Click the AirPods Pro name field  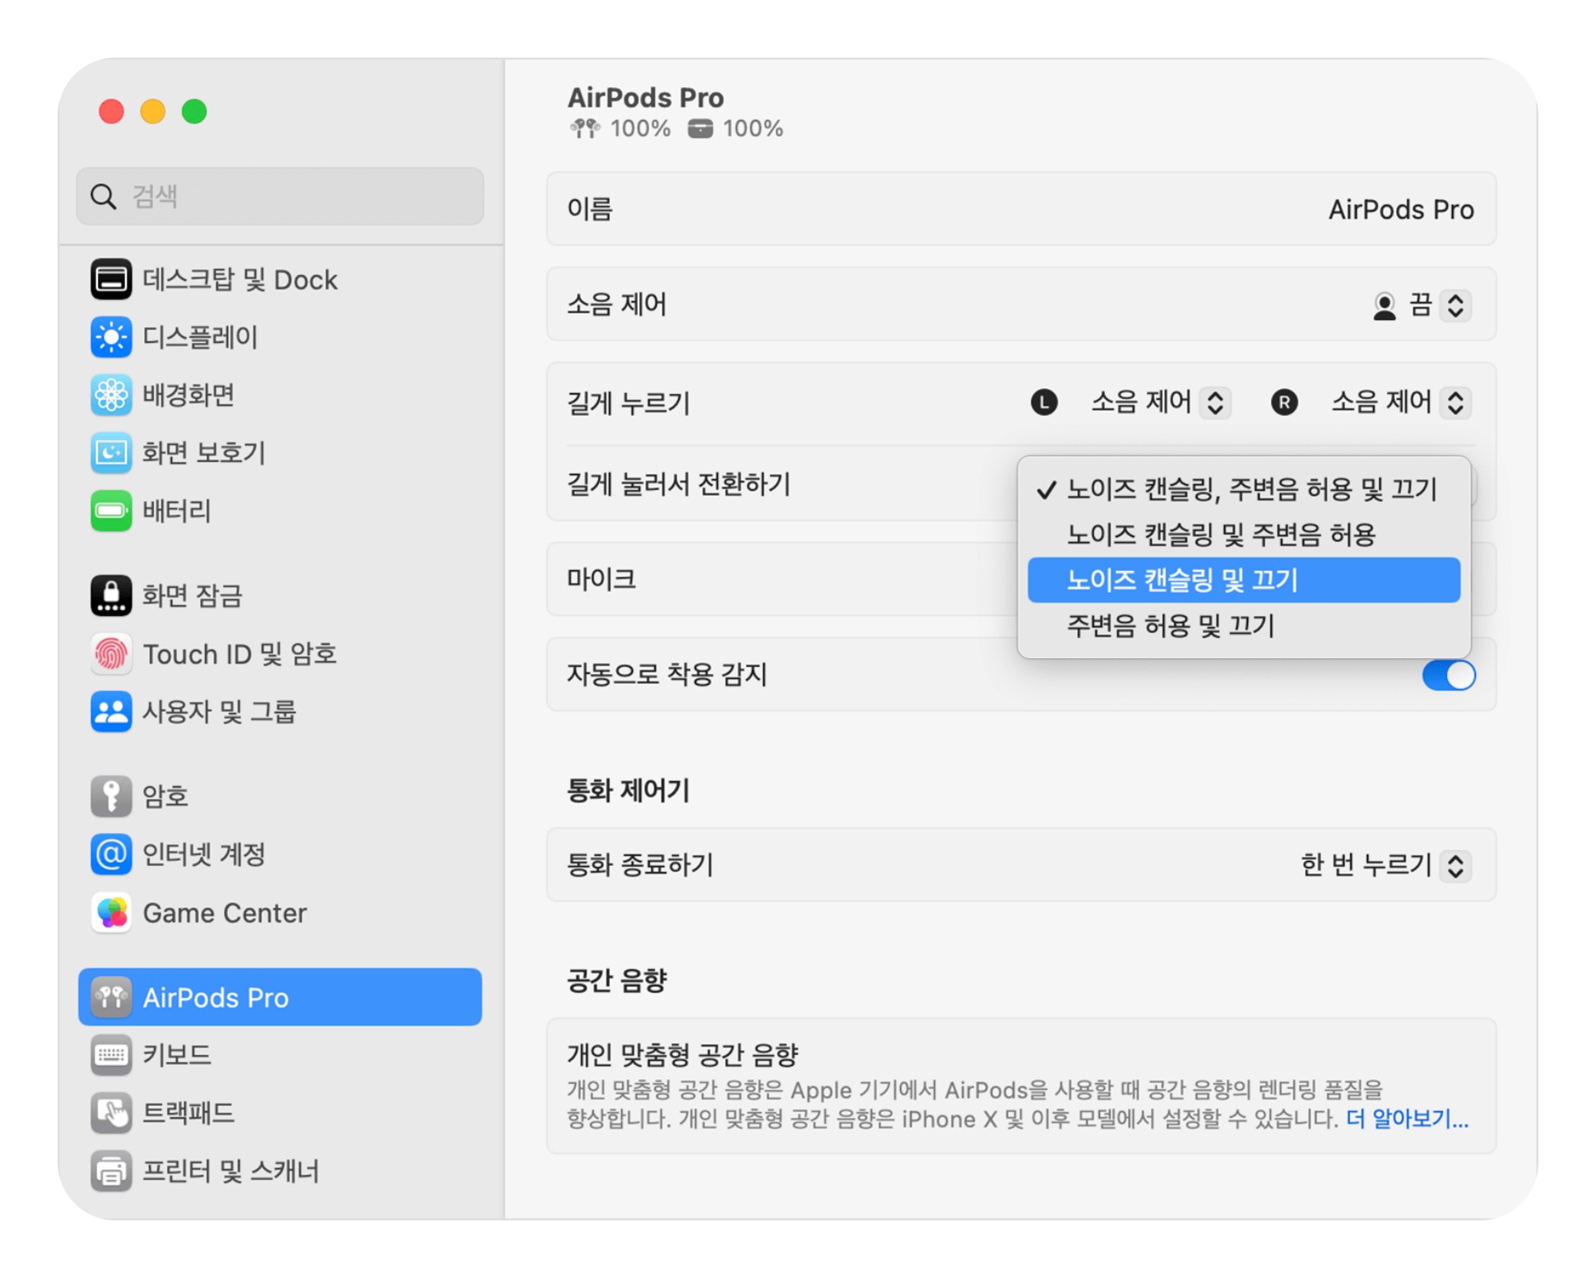click(1399, 210)
